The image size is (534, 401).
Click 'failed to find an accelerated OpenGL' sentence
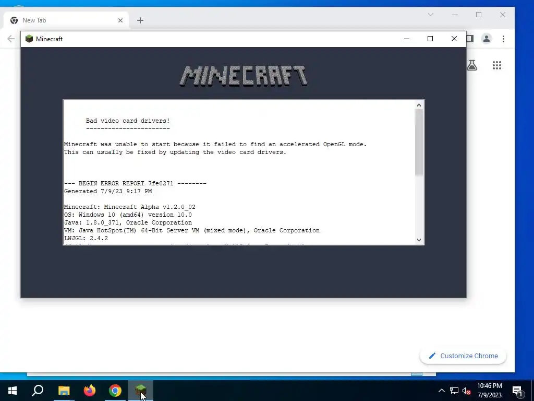click(x=215, y=144)
